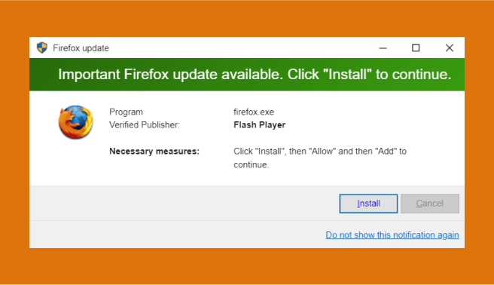Select the green 'Important Firefox update available' banner
Screen dimensions: 494x285
click(247, 75)
